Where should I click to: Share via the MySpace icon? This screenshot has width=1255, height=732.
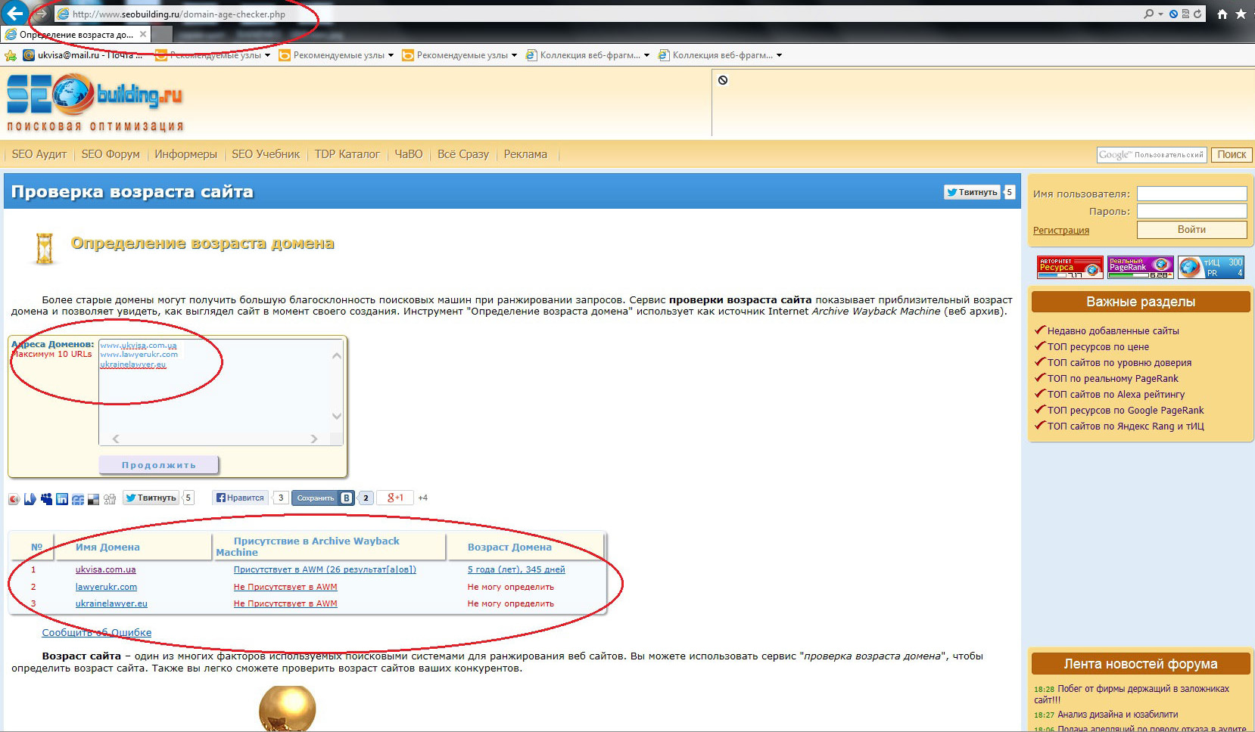click(47, 498)
